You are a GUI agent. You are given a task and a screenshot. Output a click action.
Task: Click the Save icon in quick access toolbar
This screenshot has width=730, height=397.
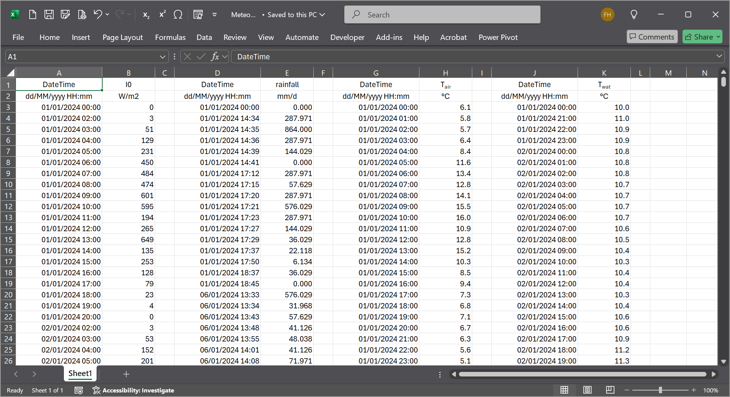pos(49,14)
